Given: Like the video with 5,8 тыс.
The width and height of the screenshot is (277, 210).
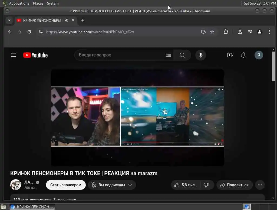Looking at the screenshot, I should coord(185,185).
